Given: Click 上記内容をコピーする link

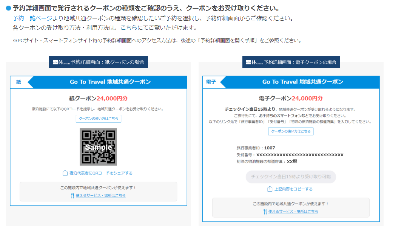Looking at the screenshot, I should 294,189.
